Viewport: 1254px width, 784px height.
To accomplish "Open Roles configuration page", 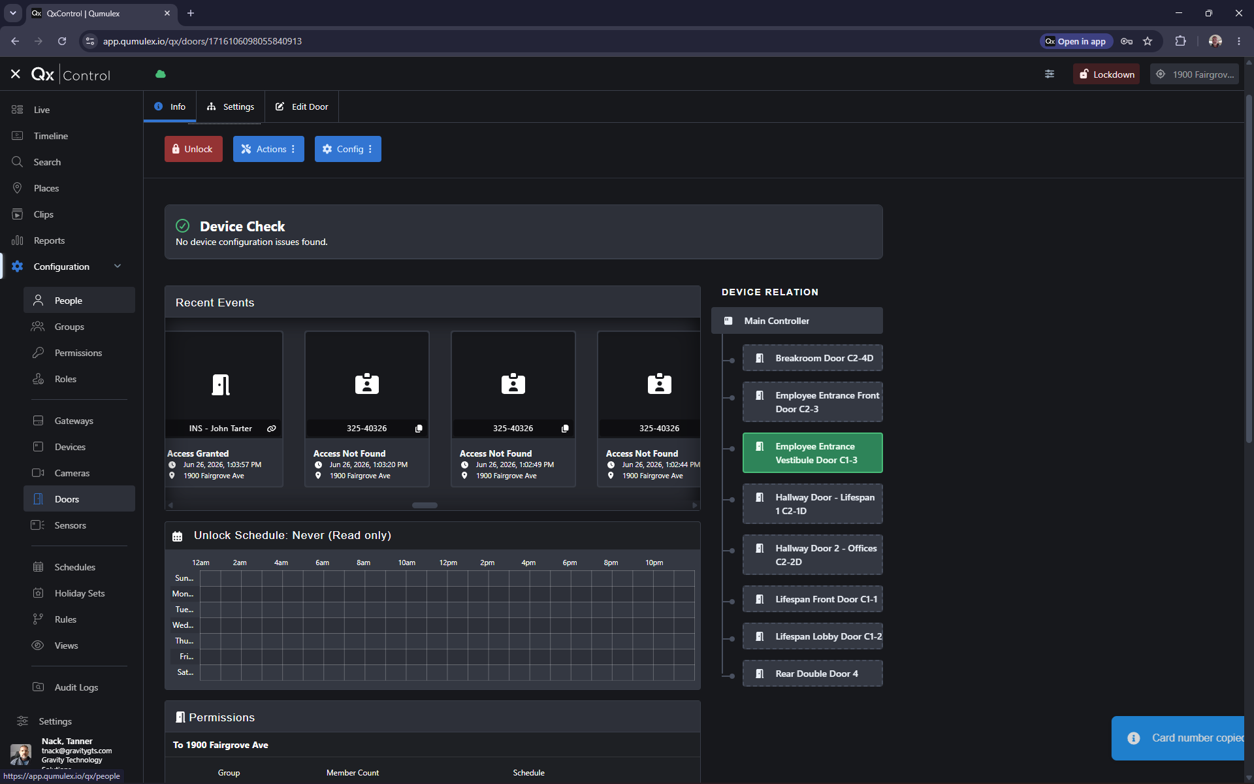I will 79,379.
